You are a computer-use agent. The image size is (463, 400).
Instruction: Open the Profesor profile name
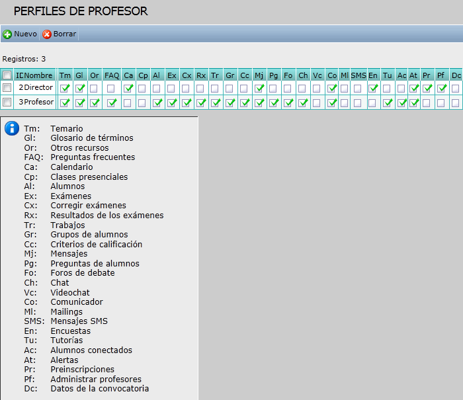(39, 102)
